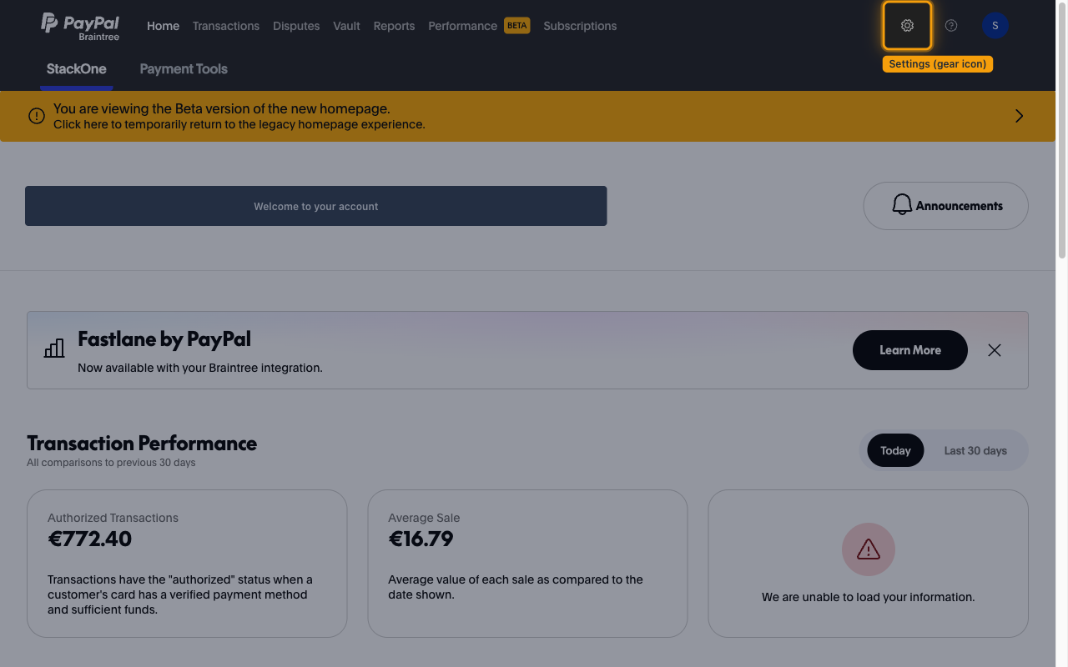Open the help question mark icon
Image resolution: width=1068 pixels, height=667 pixels.
(951, 26)
